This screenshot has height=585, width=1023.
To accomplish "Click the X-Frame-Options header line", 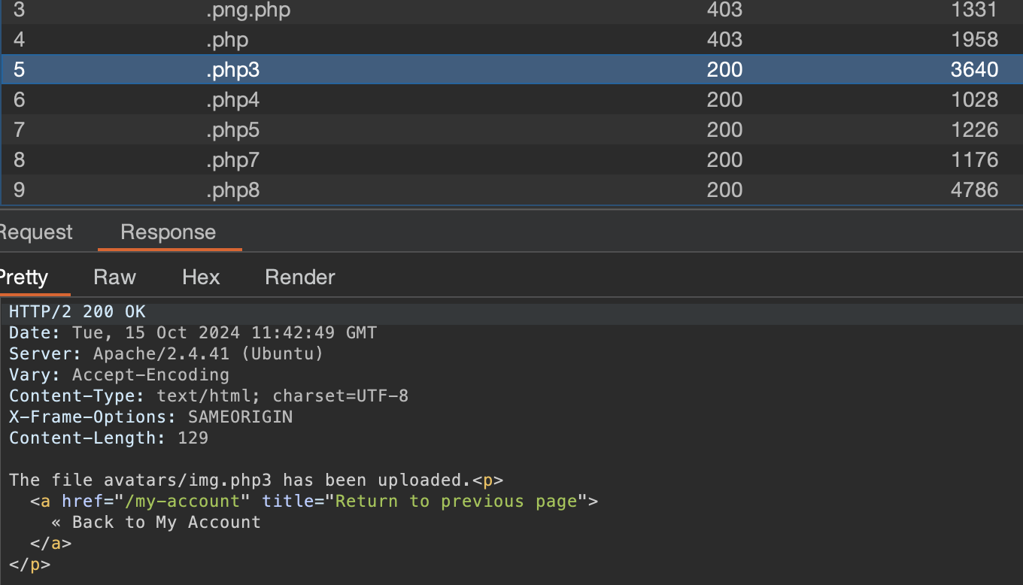I will [150, 417].
